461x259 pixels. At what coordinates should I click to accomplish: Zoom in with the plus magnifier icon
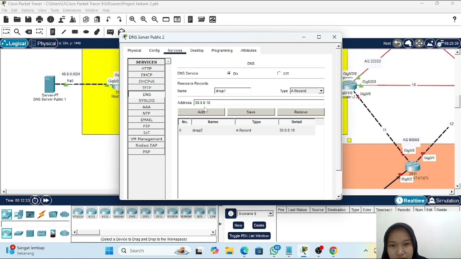pos(133,19)
